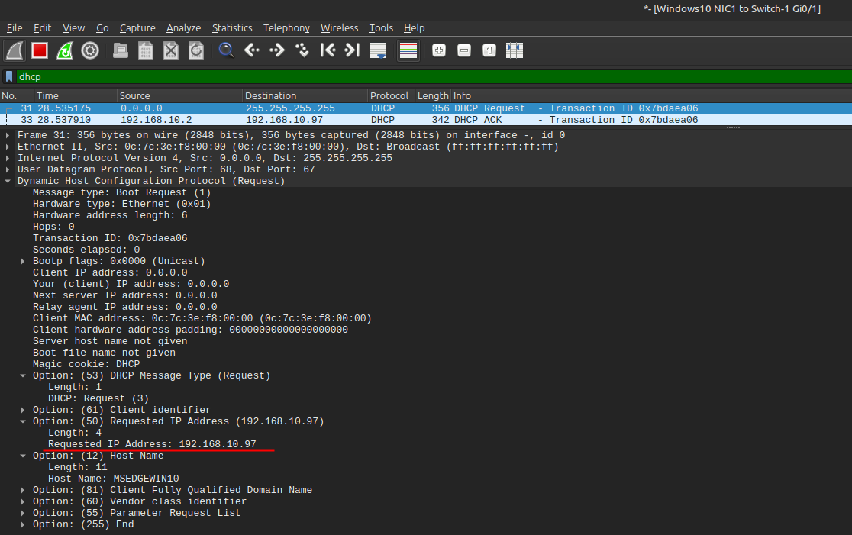The height and width of the screenshot is (535, 852).
Task: Sort by the Protocol column header
Action: [x=389, y=96]
